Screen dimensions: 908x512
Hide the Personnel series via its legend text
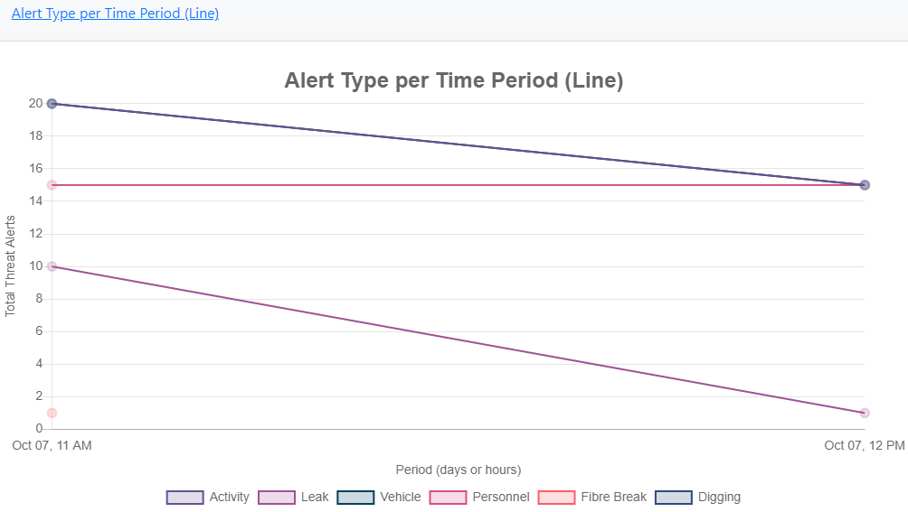(x=501, y=498)
